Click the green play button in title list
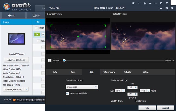The height and width of the screenshot is (111, 176). tap(37, 34)
